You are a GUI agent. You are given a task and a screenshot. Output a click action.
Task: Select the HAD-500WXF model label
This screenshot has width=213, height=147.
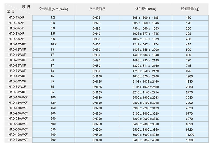[18, 140]
